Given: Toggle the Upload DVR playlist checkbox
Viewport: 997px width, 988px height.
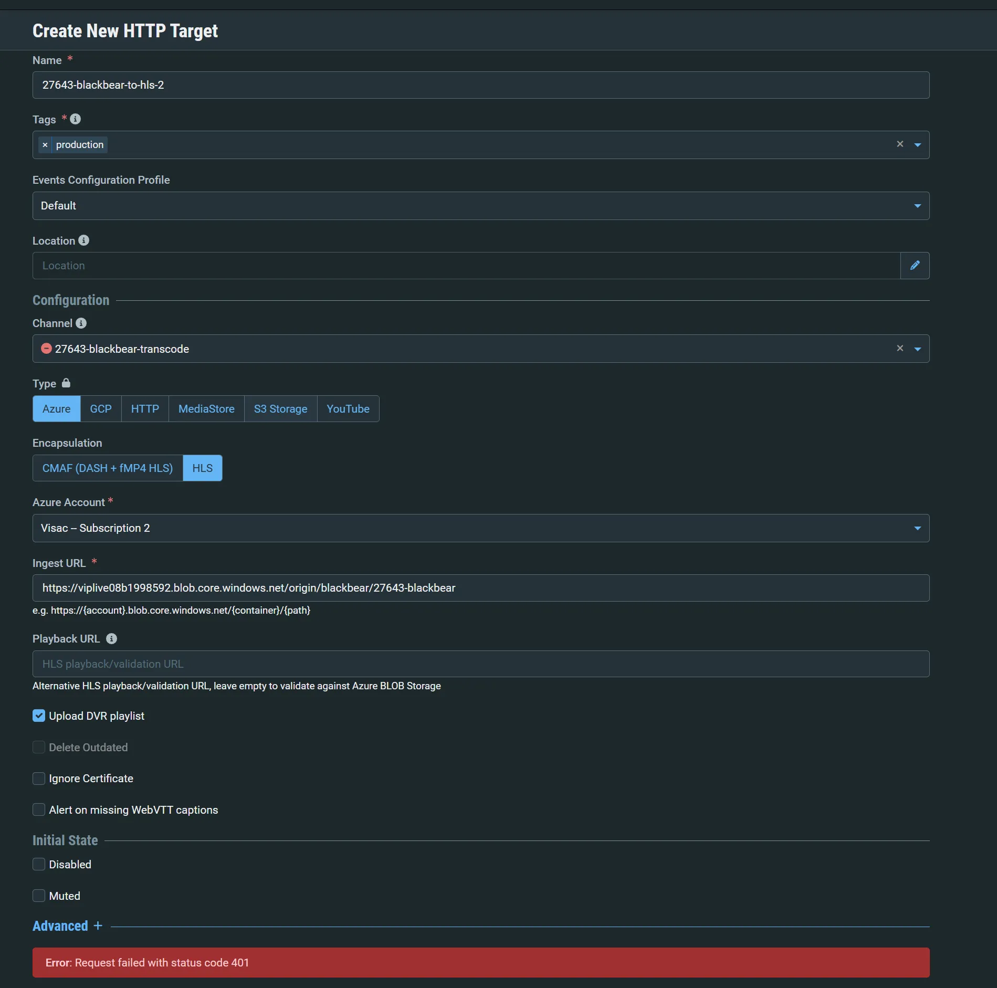Looking at the screenshot, I should tap(39, 716).
